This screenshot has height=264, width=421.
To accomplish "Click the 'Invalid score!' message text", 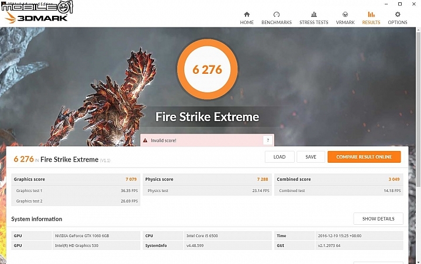I will (164, 140).
